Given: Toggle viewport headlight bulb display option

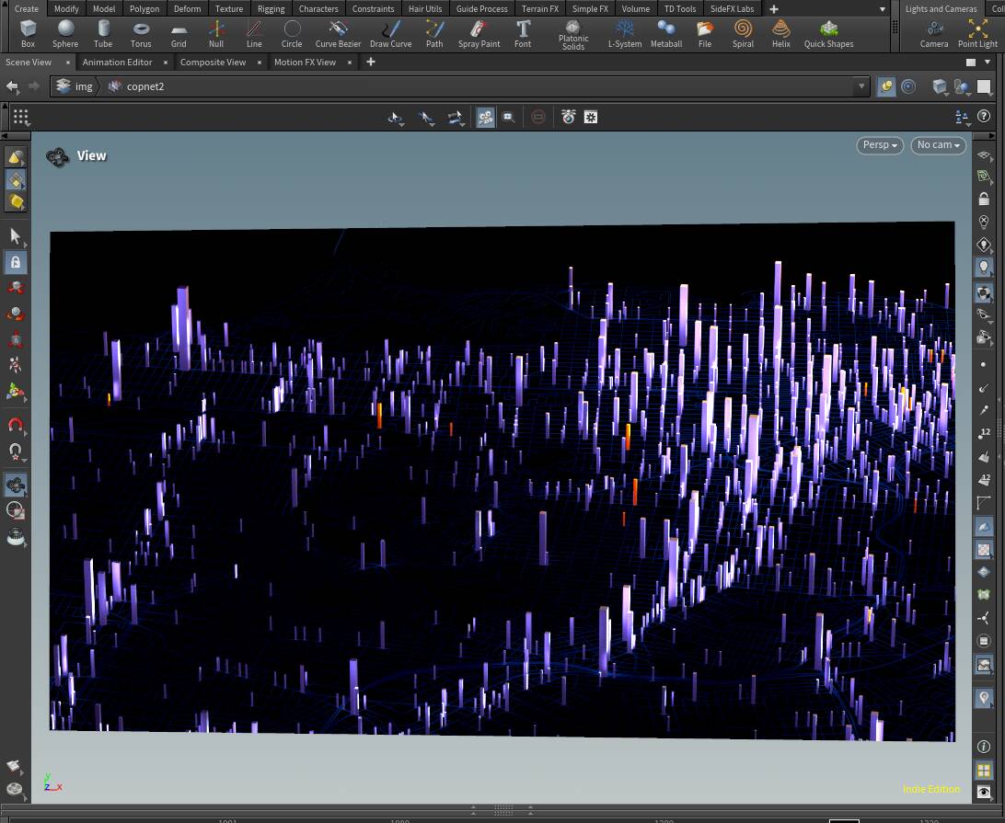Looking at the screenshot, I should [x=984, y=267].
